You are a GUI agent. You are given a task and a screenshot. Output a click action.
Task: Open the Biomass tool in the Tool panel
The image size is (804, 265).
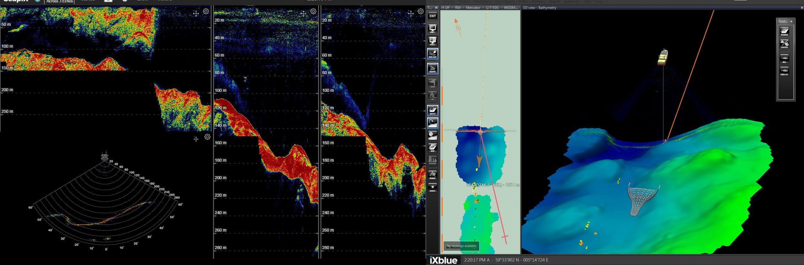click(784, 31)
